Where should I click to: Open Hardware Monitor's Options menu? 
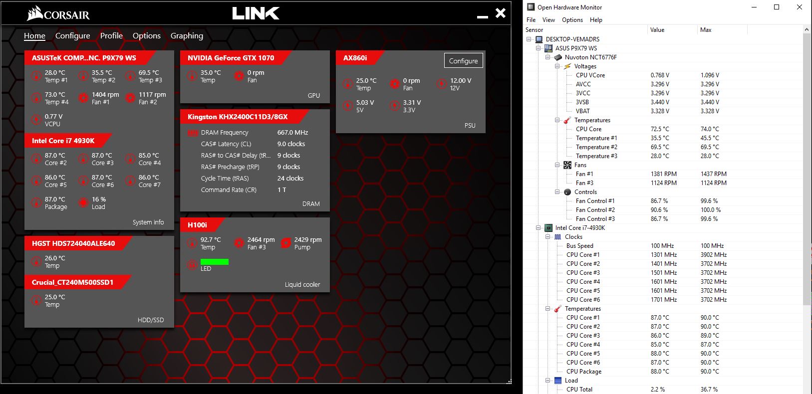[x=572, y=20]
